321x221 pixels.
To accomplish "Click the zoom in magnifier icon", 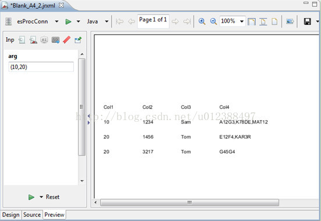I will (x=202, y=21).
